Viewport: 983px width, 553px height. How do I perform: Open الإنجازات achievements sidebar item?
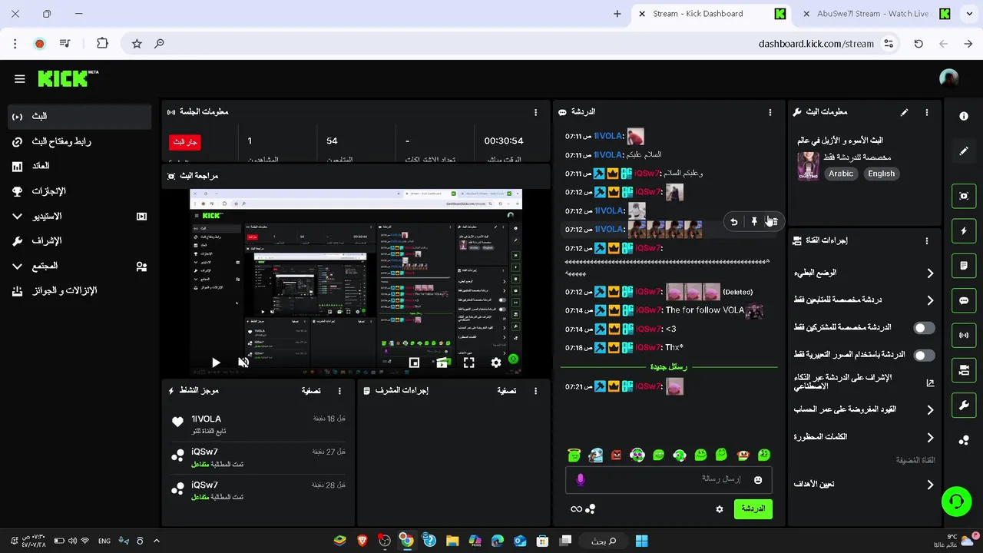[81, 191]
